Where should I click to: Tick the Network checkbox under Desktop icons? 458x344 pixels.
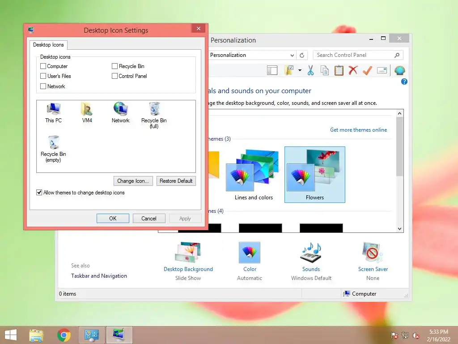(x=43, y=86)
